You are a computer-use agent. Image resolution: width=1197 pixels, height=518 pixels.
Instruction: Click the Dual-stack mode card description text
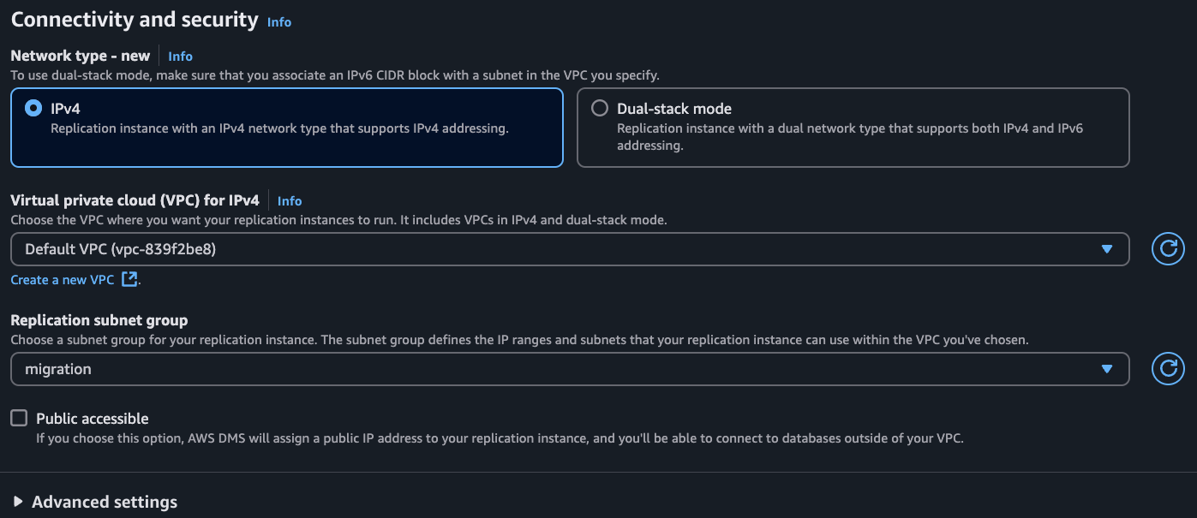point(849,136)
